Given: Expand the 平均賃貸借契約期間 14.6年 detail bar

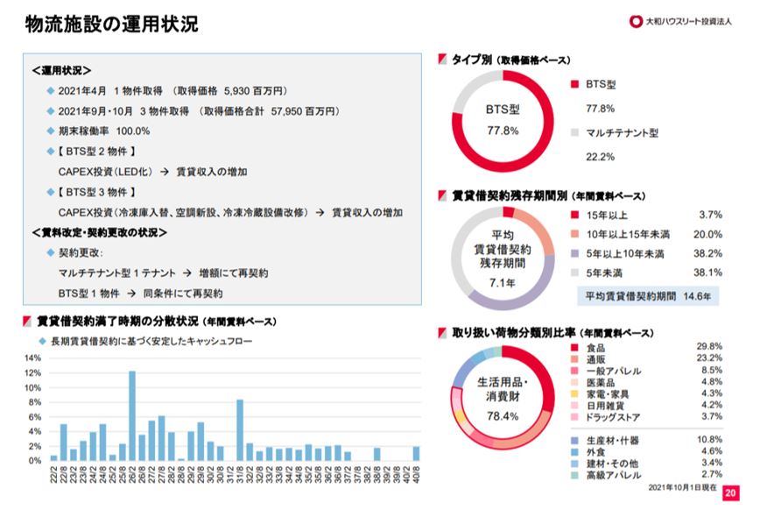Looking at the screenshot, I should (x=646, y=296).
